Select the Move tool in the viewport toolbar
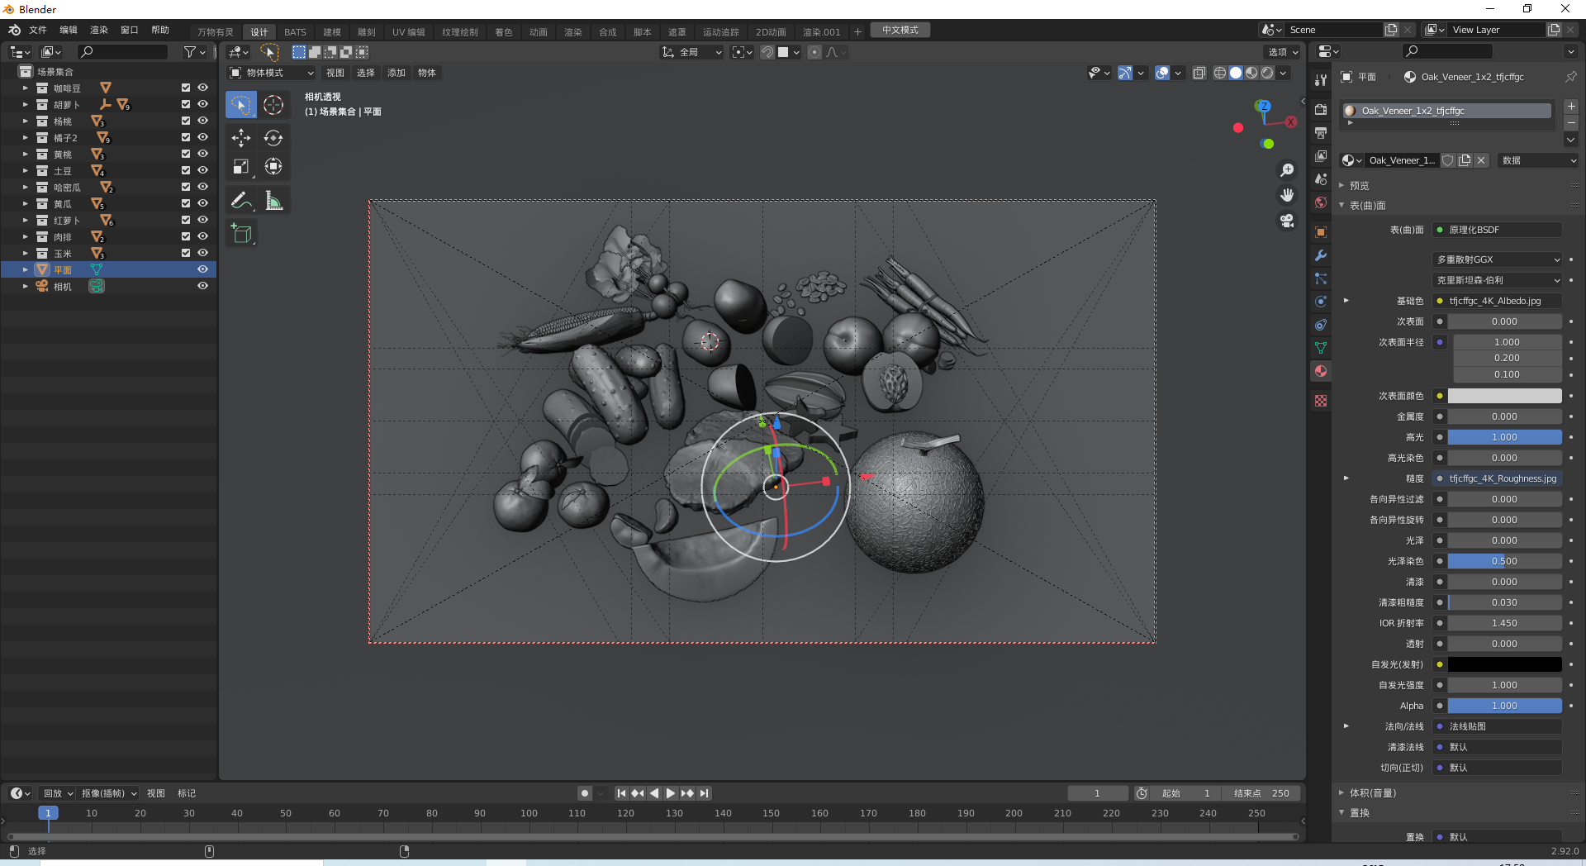 [x=240, y=138]
